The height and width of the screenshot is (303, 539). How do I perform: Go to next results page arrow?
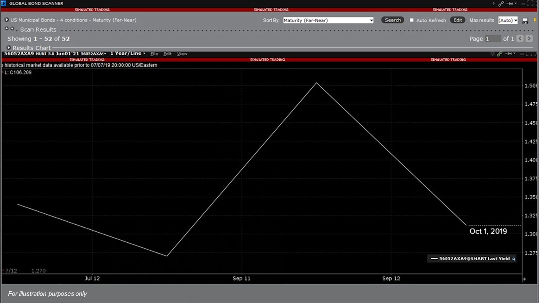pyautogui.click(x=529, y=39)
